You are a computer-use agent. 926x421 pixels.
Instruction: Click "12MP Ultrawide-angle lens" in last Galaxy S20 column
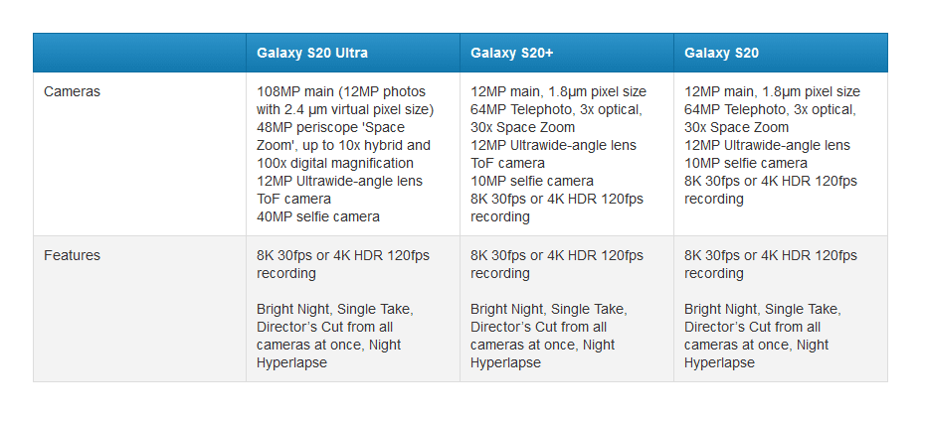(x=767, y=145)
